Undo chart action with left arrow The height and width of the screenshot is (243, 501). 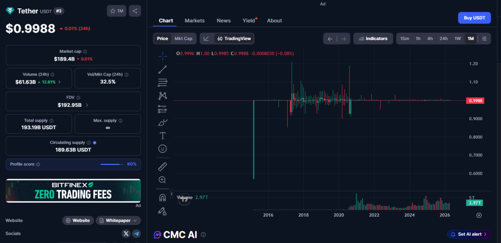point(330,39)
